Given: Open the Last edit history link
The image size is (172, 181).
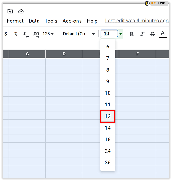Looking at the screenshot, I should pyautogui.click(x=137, y=21).
